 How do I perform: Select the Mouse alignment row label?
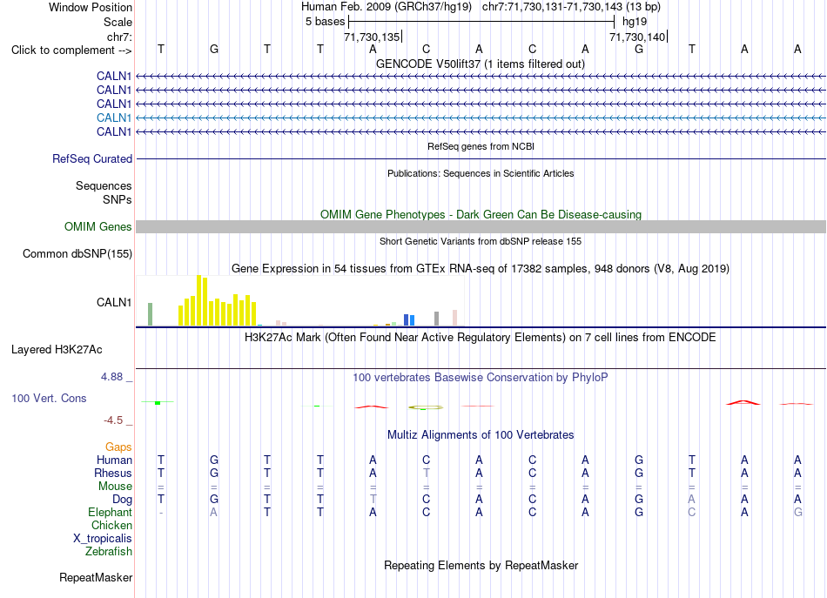pyautogui.click(x=115, y=487)
